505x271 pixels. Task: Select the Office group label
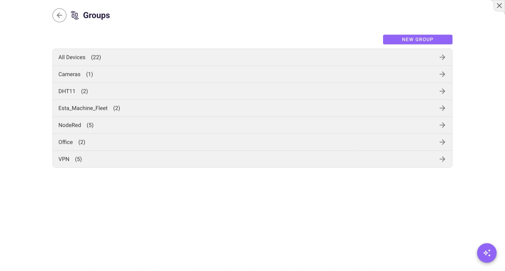click(66, 142)
